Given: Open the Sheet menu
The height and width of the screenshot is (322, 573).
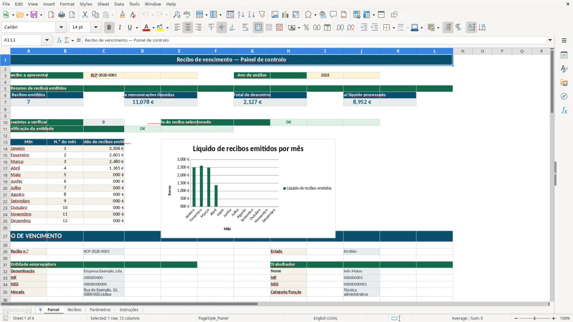Looking at the screenshot, I should 103,4.
